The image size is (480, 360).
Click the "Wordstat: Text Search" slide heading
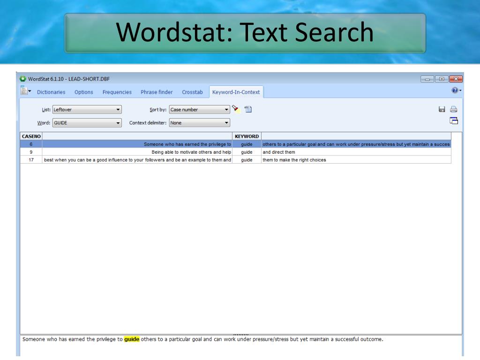click(245, 32)
